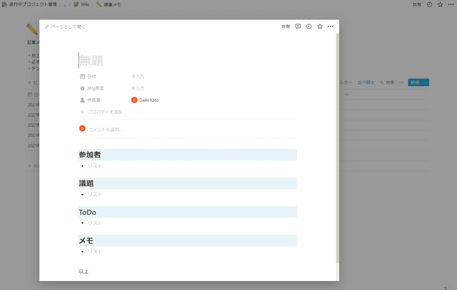Viewport: 457px width, 290px height.
Task: Open the top-right page more menu
Action: click(x=451, y=5)
